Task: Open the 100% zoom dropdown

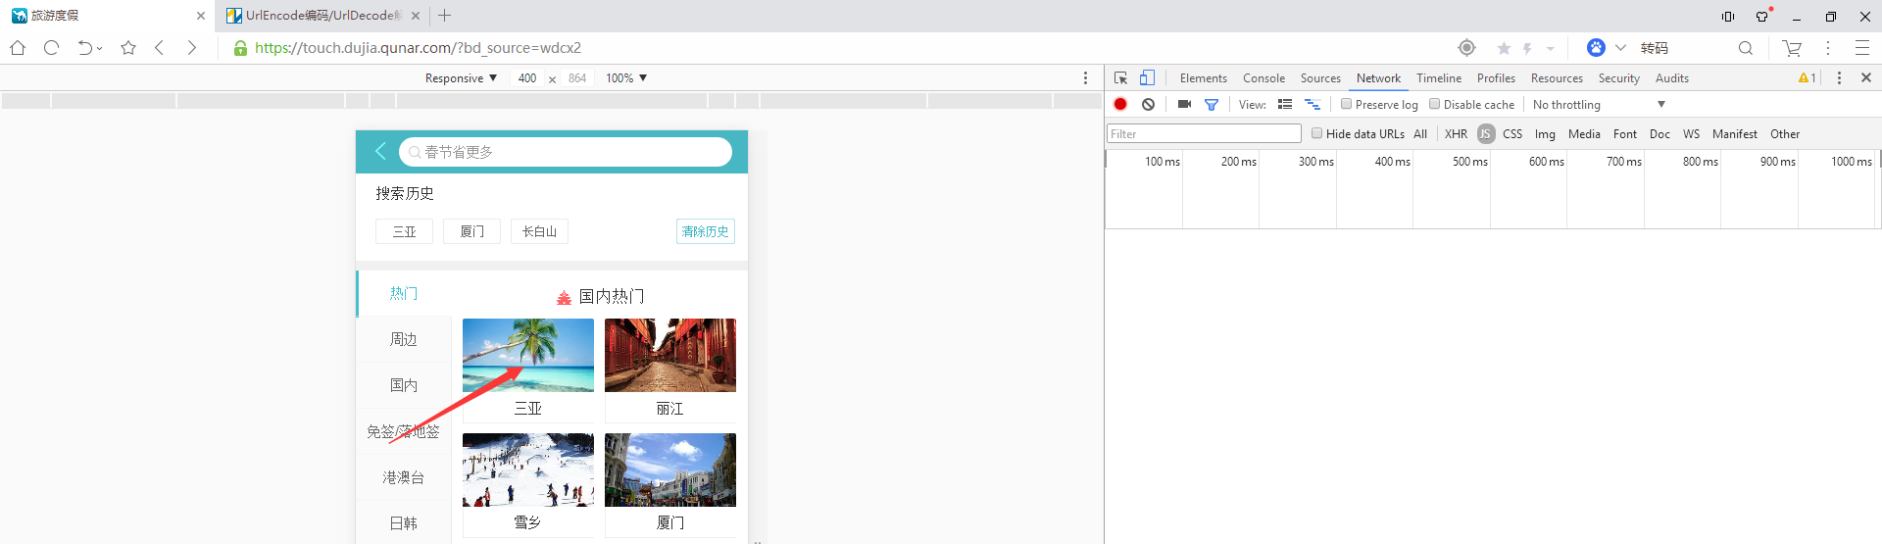Action: tap(626, 78)
